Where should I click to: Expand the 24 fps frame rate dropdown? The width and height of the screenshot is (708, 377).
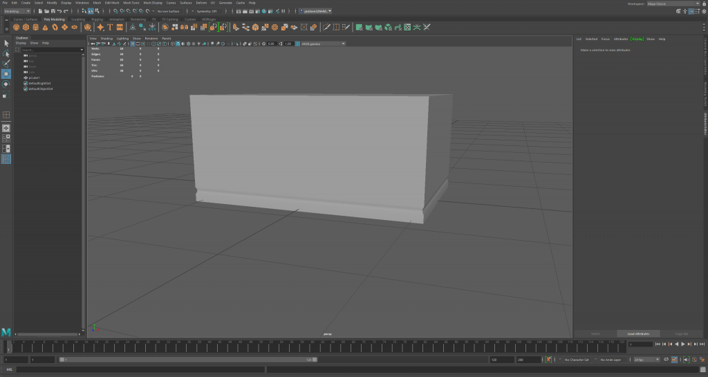(x=646, y=360)
